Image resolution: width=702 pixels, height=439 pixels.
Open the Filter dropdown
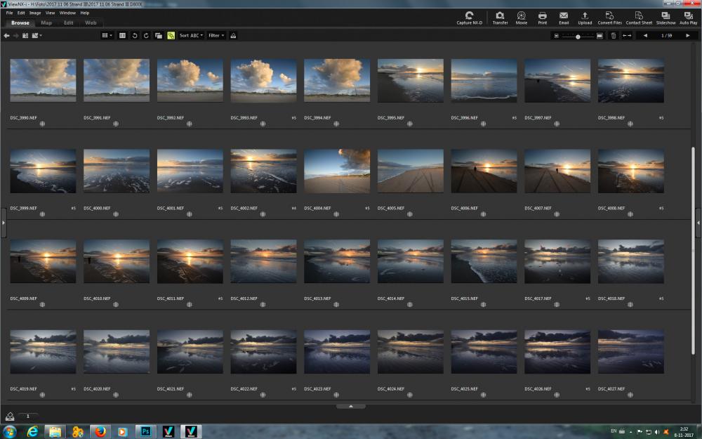click(x=216, y=35)
